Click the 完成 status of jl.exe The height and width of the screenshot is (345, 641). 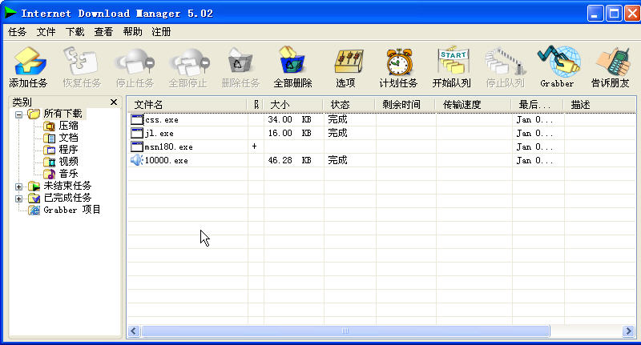point(337,133)
